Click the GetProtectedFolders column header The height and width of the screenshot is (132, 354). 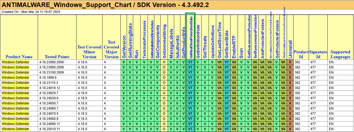click(x=277, y=39)
